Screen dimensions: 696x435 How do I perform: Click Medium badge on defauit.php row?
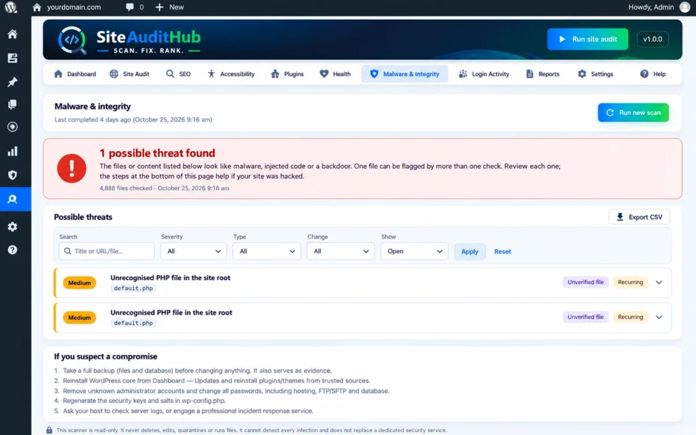[80, 283]
